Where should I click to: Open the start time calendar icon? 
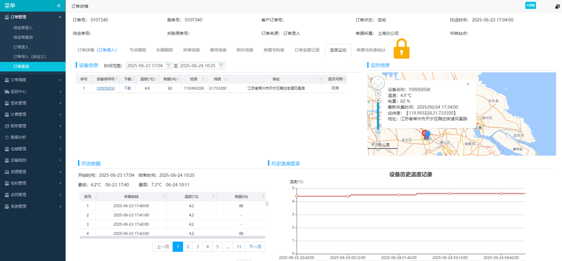[x=169, y=65]
